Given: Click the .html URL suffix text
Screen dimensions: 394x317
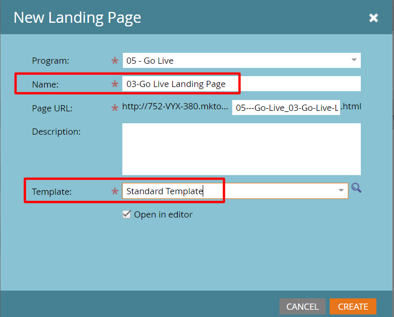Looking at the screenshot, I should [351, 107].
